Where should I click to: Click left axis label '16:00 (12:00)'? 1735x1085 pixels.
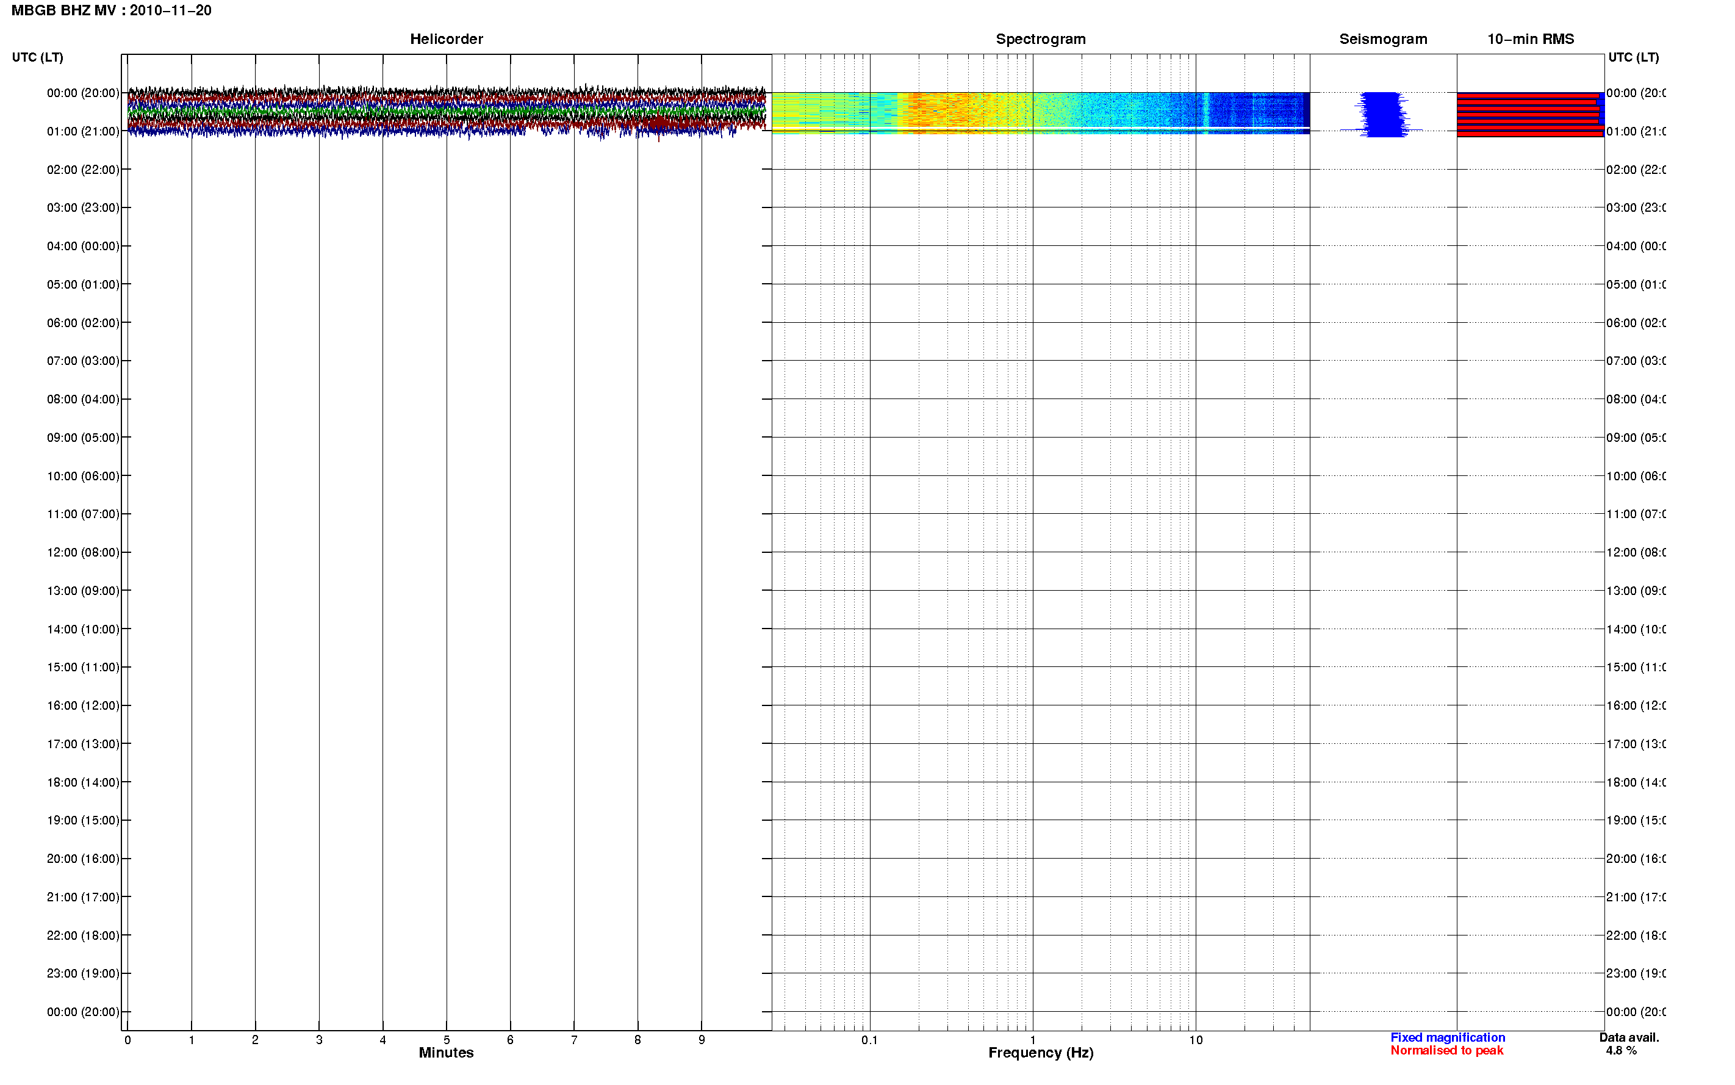pos(83,705)
